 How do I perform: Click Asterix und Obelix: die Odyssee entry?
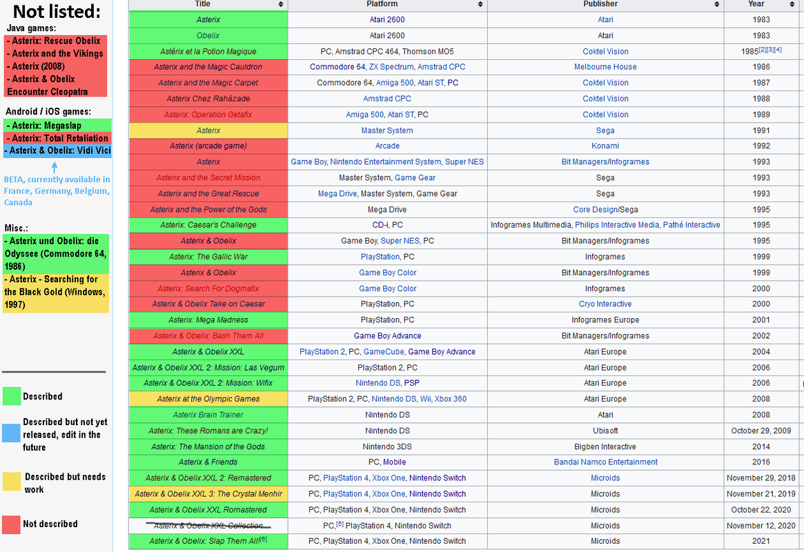[55, 254]
